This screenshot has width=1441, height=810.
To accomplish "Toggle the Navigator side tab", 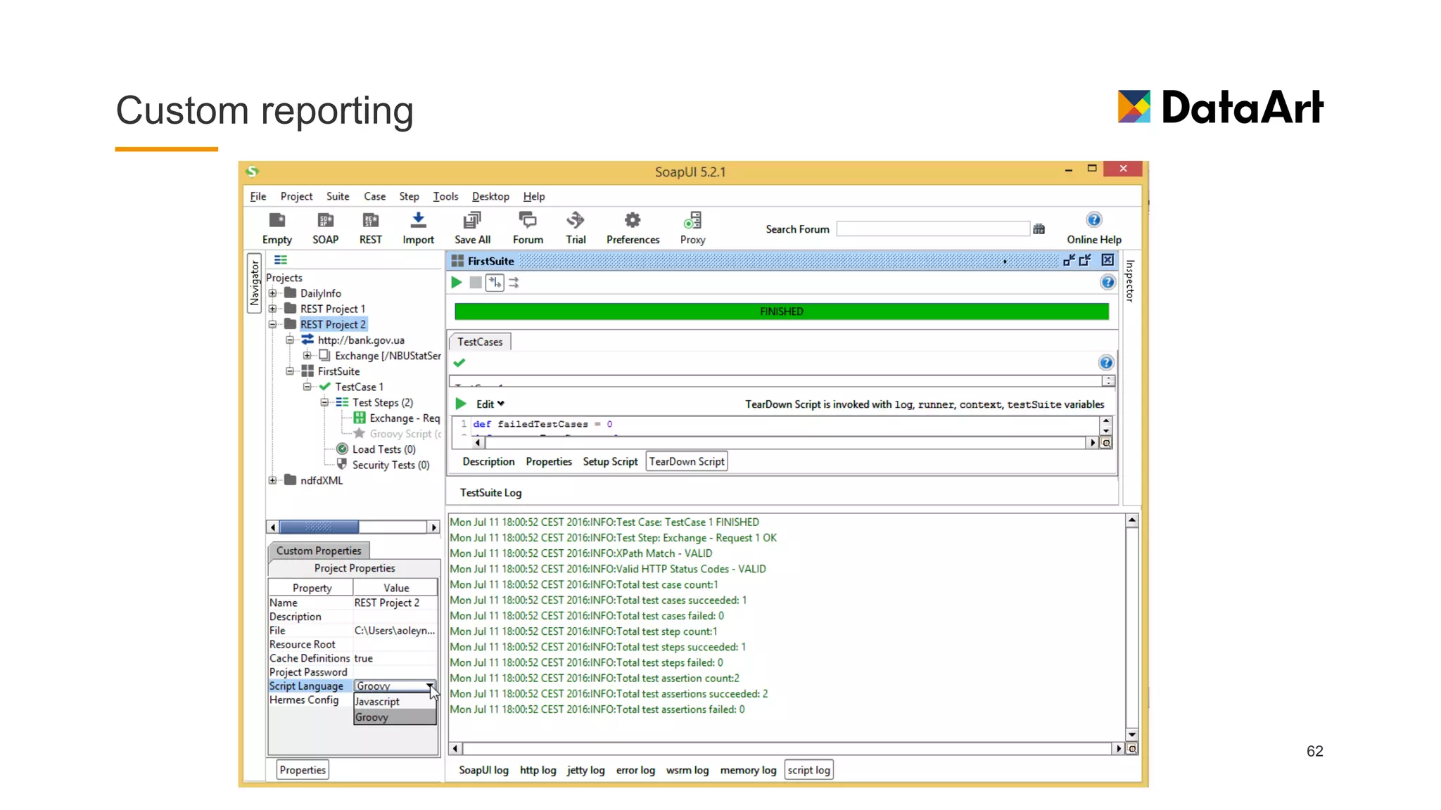I will 254,283.
